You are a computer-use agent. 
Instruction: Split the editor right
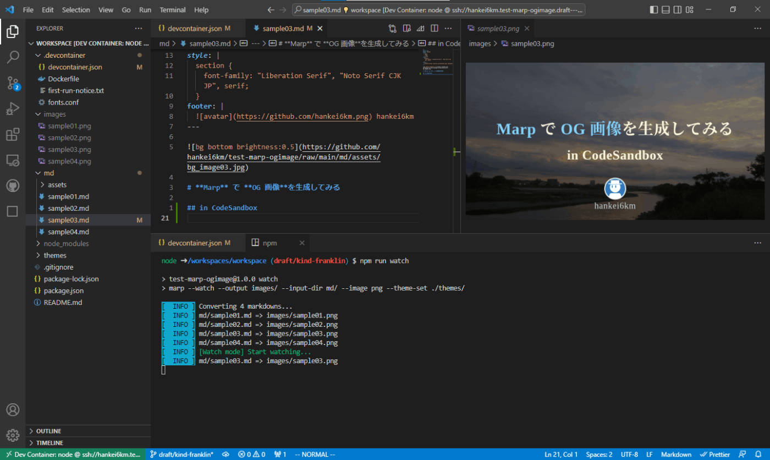[x=435, y=29]
